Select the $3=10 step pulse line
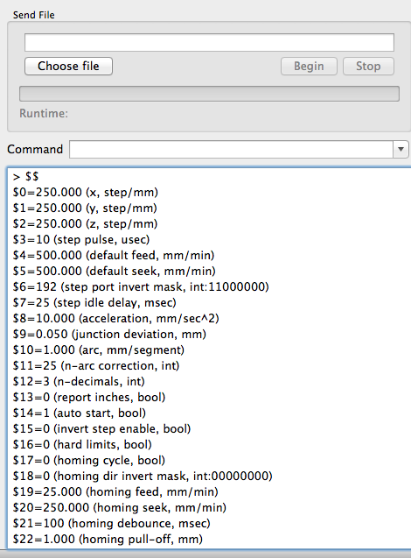Viewport: 411px width, 558px height. [x=81, y=239]
